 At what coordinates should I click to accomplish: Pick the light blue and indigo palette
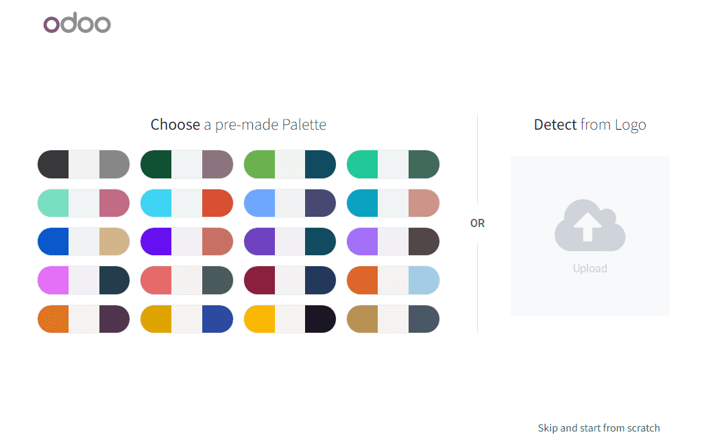(x=290, y=203)
